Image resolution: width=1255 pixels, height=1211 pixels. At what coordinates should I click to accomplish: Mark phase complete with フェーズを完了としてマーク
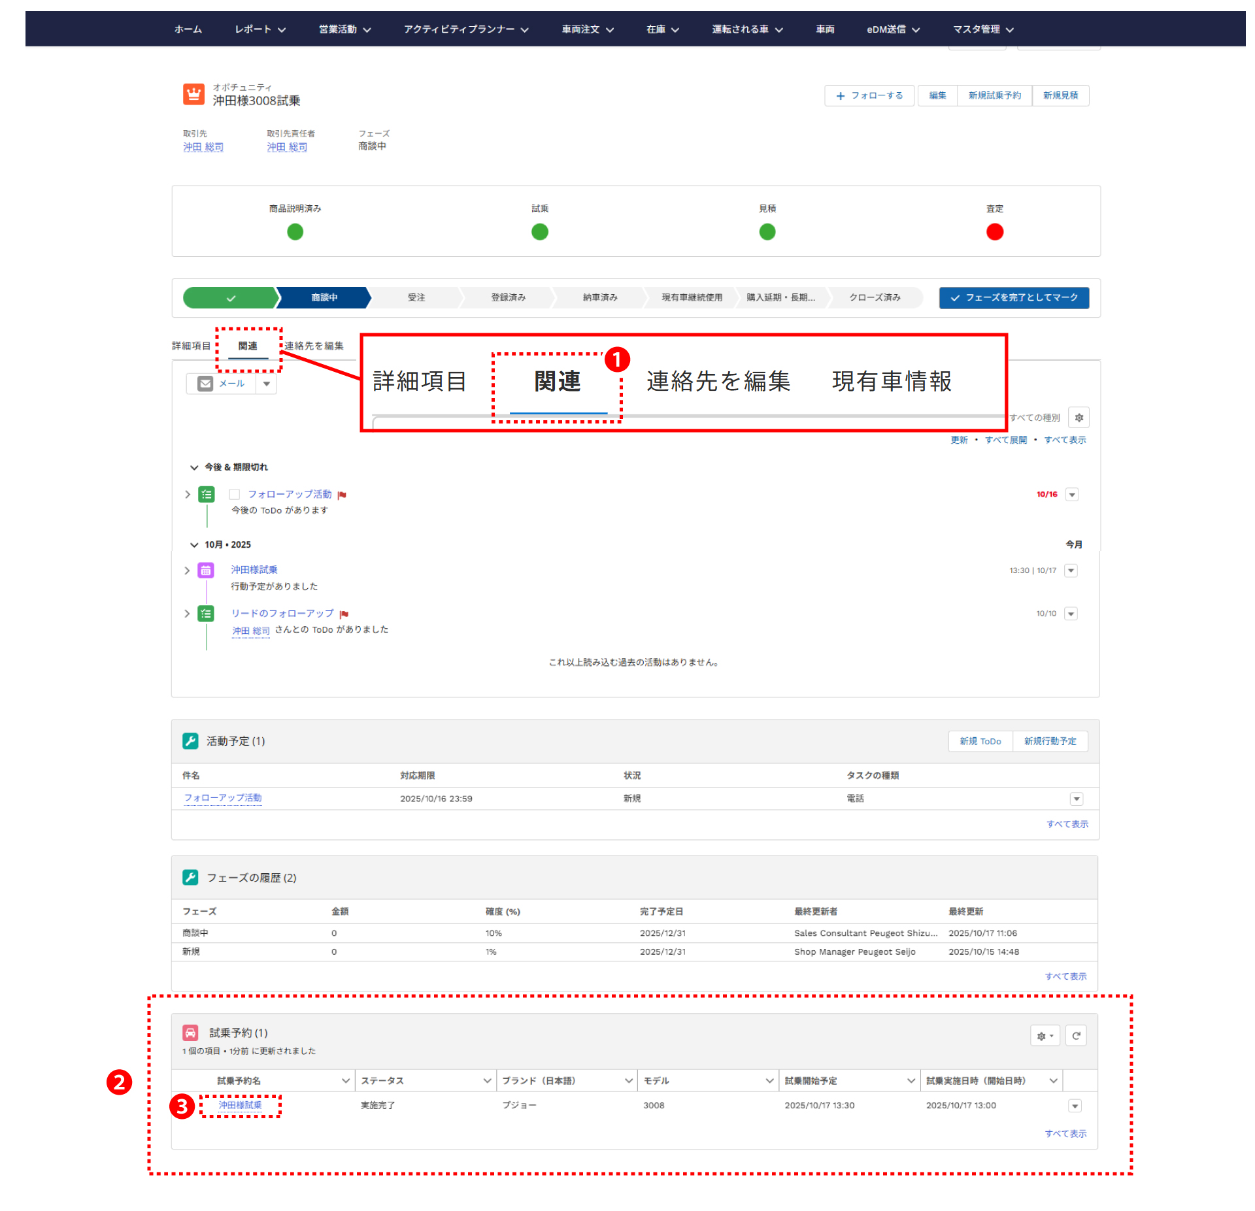tap(1013, 298)
